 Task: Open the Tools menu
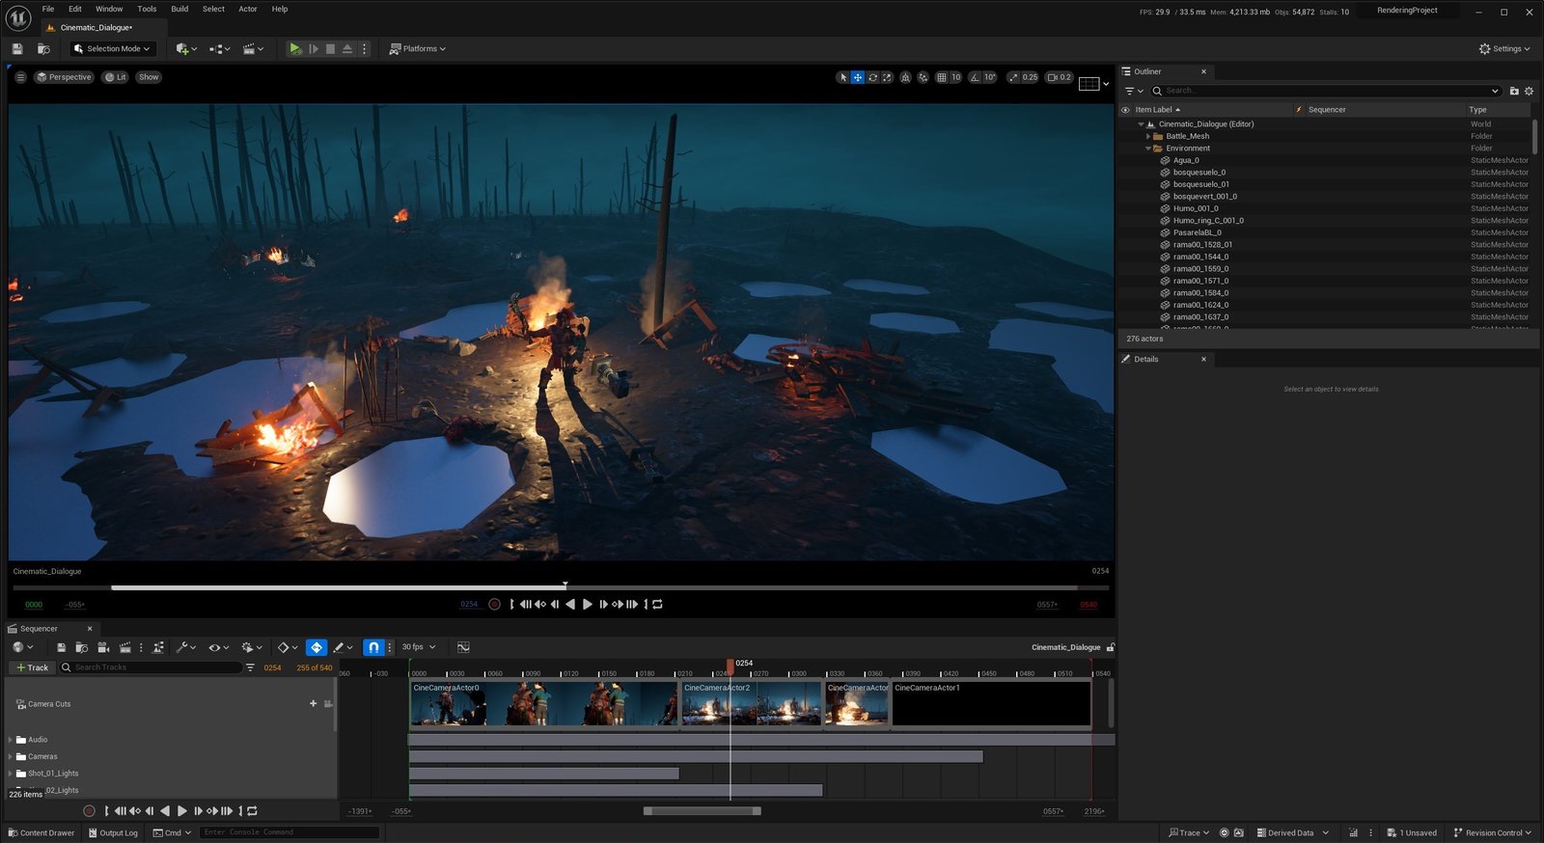[x=147, y=9]
